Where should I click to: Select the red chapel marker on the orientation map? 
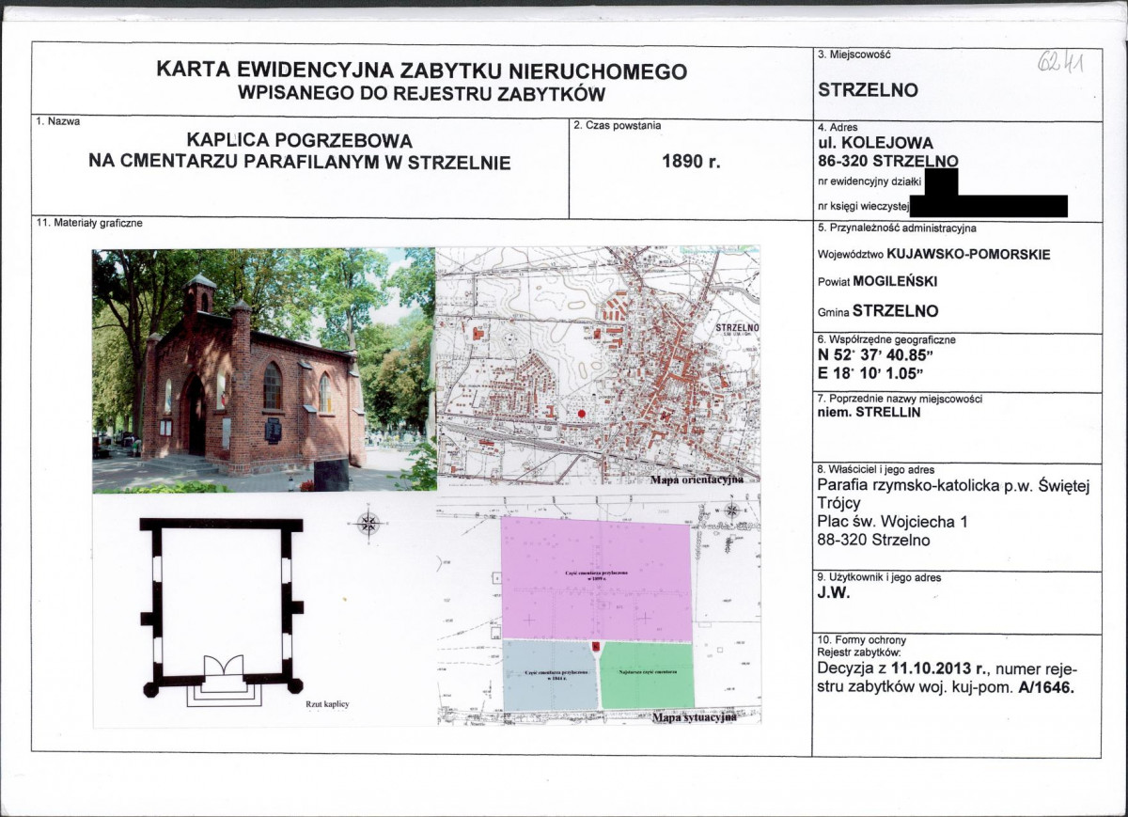pos(583,414)
